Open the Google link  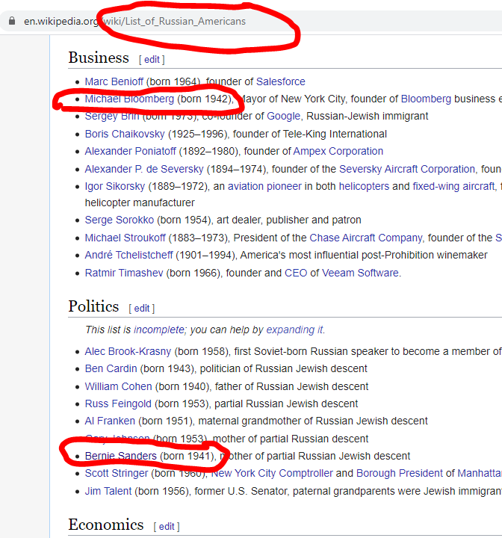(x=283, y=116)
